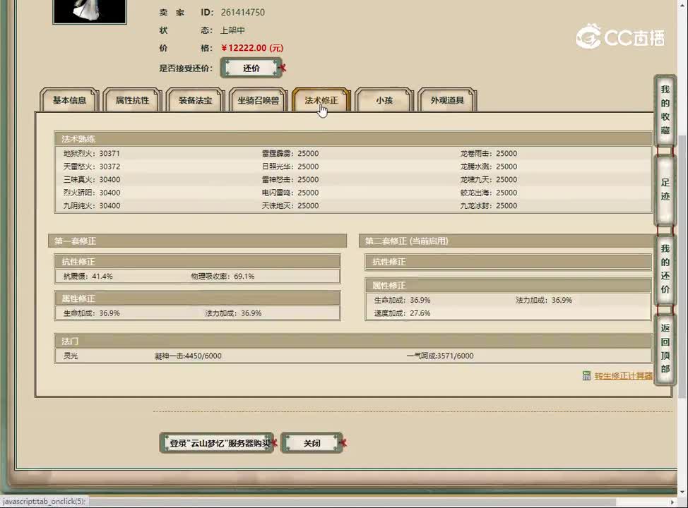Click the 第二套修正 (当前启用) header
Viewport: 688px width, 508px height.
pos(507,241)
